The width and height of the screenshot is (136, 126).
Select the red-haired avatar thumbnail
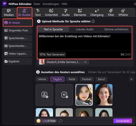(84, 112)
